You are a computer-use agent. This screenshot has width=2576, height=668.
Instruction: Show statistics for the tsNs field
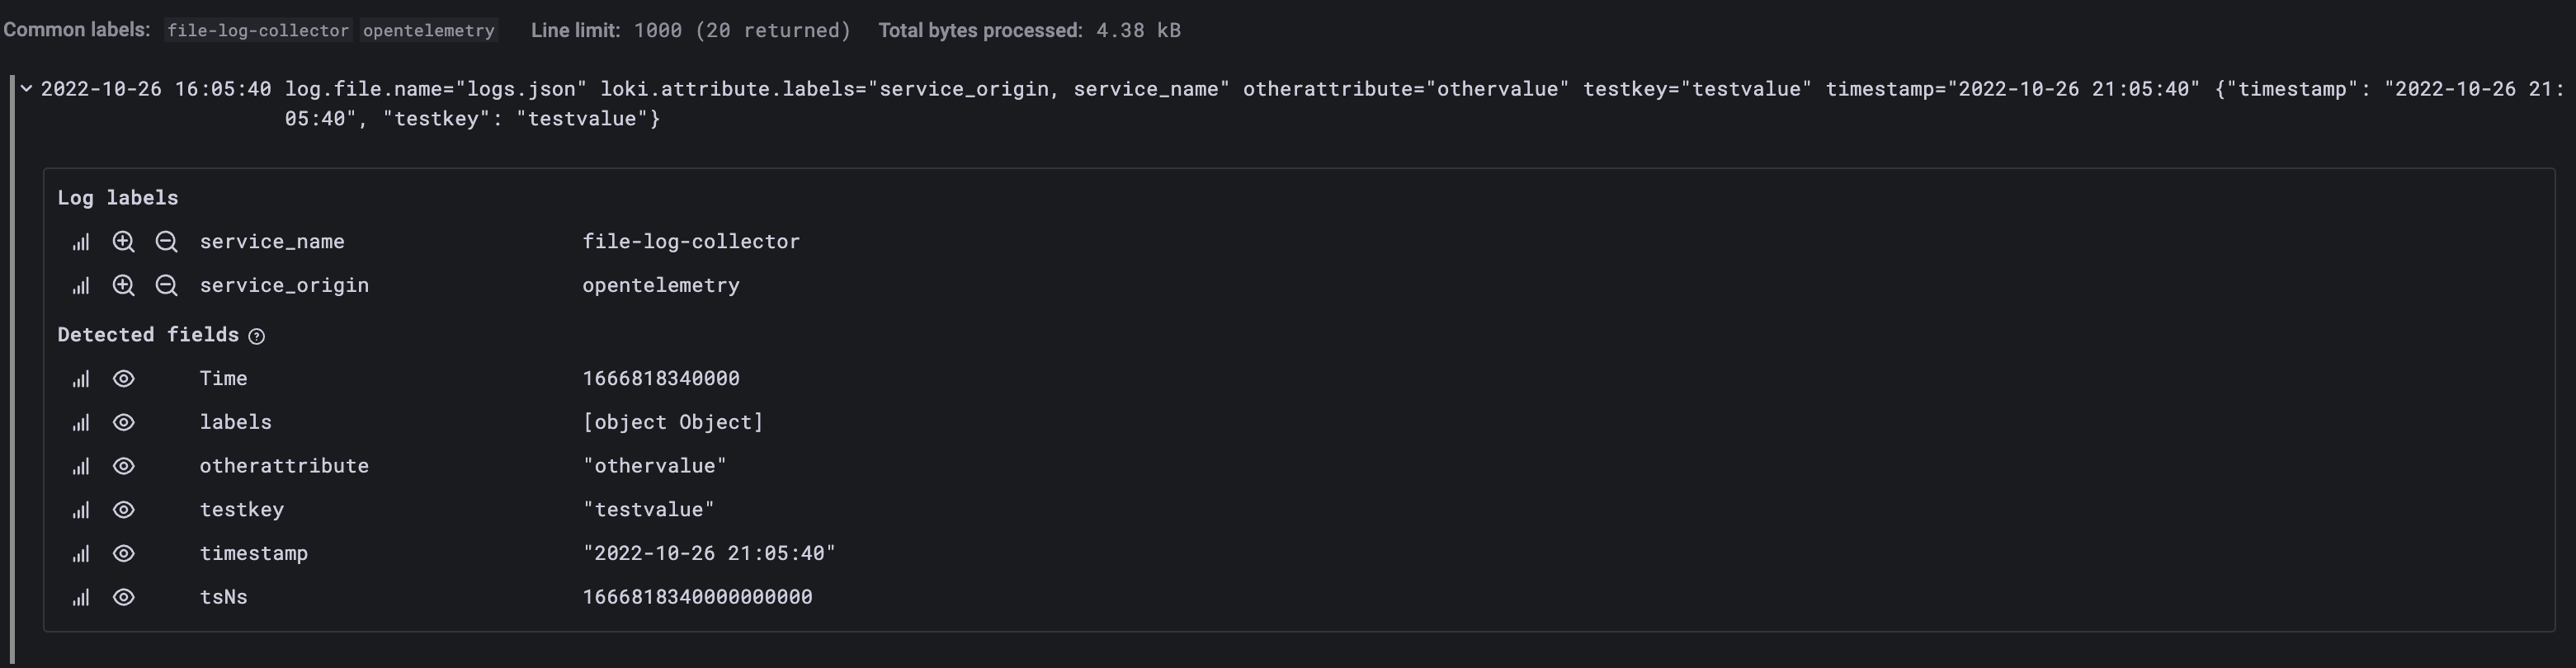pos(80,597)
